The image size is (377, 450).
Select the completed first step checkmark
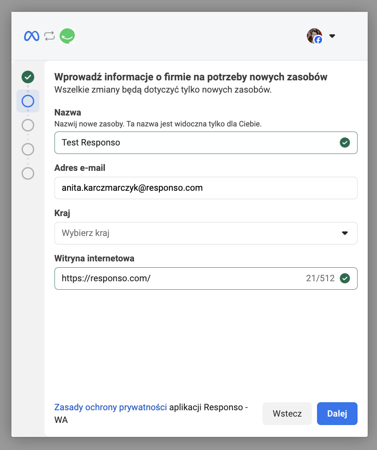click(28, 77)
